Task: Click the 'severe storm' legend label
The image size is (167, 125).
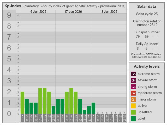Action: pyautogui.click(x=148, y=80)
